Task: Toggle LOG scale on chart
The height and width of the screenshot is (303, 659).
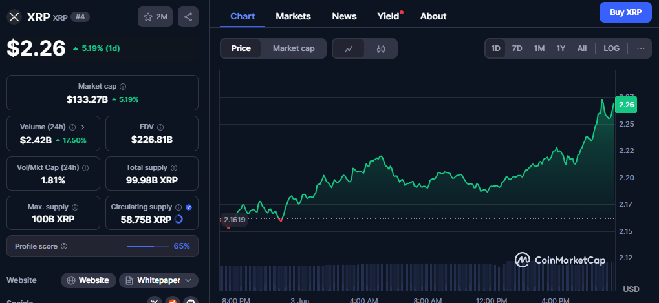Action: [612, 48]
